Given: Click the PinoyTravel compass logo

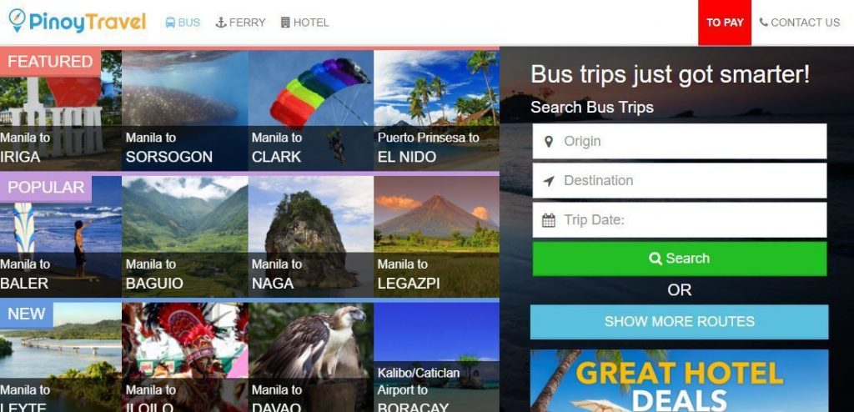Looking at the screenshot, I should point(17,20).
